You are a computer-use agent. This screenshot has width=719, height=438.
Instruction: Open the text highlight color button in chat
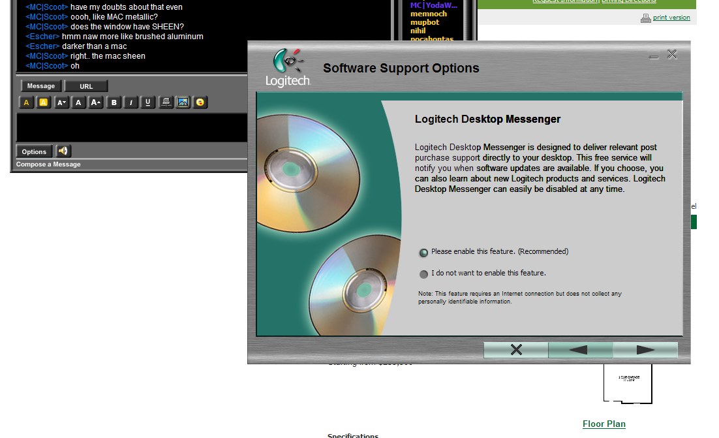(x=43, y=102)
